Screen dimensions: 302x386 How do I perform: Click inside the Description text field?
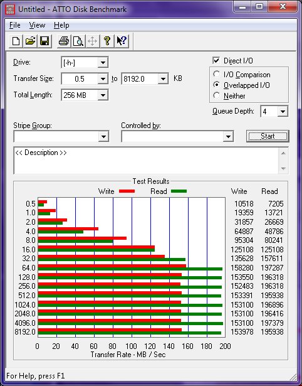(x=147, y=161)
